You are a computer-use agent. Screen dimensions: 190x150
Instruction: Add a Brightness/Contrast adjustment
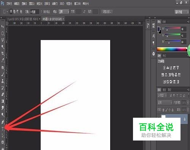pyautogui.click(x=164, y=68)
